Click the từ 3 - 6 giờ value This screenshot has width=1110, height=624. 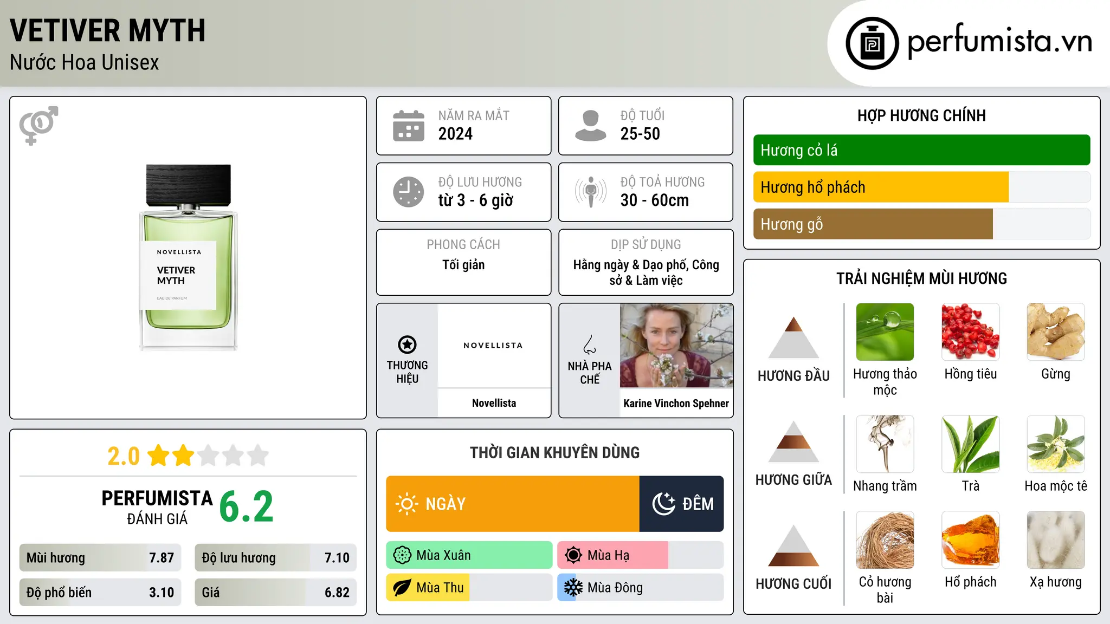pyautogui.click(x=475, y=200)
